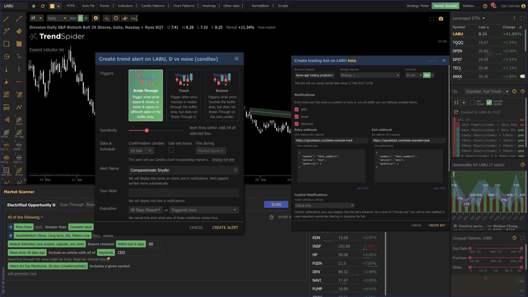Image resolution: width=528 pixels, height=297 pixels.
Task: Open the Auto Fib menu
Action: pyautogui.click(x=88, y=6)
